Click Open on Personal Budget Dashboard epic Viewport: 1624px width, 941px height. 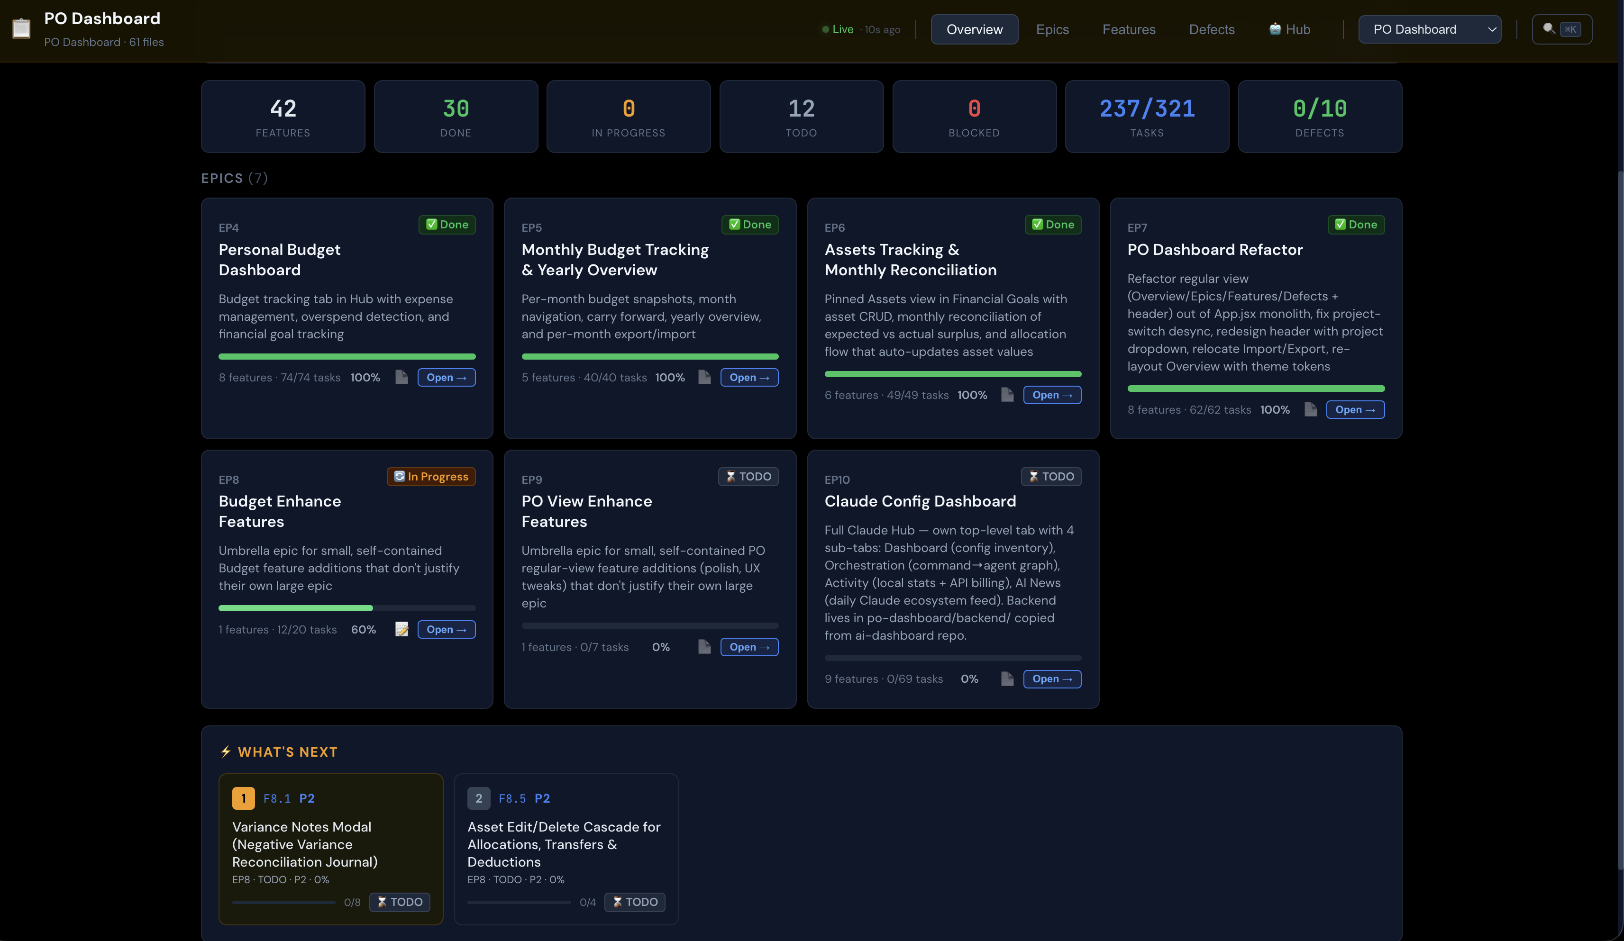click(446, 378)
